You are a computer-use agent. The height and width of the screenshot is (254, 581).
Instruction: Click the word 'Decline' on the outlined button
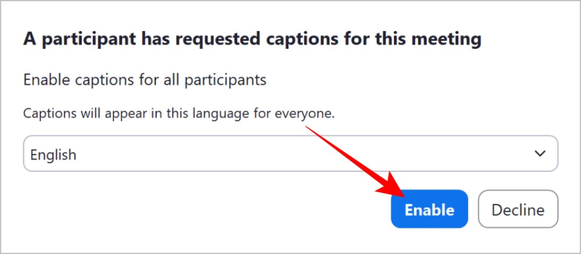tap(518, 210)
